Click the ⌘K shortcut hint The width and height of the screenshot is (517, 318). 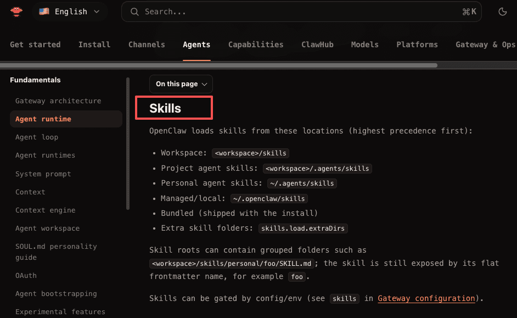(x=469, y=12)
